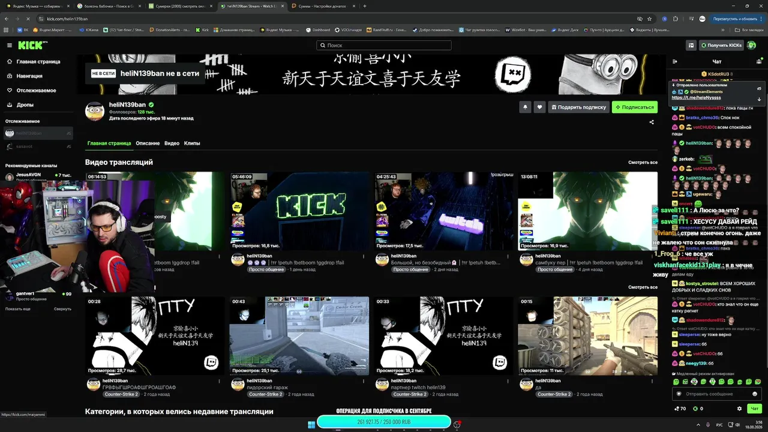Enable notifications with the bell icon
The width and height of the screenshot is (768, 432).
[x=526, y=107]
